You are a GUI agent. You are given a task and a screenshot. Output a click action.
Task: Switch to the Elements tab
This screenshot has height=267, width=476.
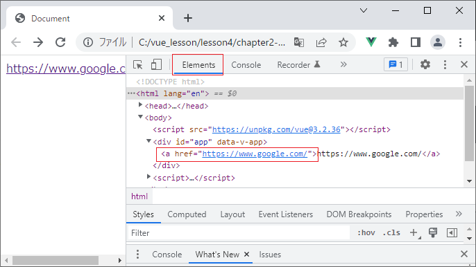click(198, 65)
